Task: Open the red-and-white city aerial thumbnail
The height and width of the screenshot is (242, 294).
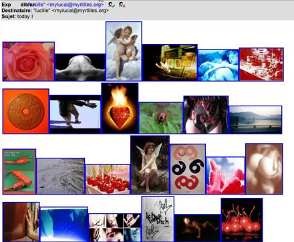Action: 261,64
